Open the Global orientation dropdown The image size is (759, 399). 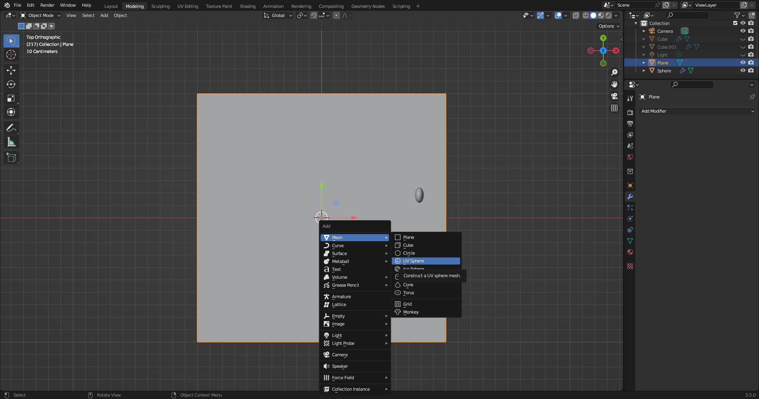pyautogui.click(x=278, y=15)
